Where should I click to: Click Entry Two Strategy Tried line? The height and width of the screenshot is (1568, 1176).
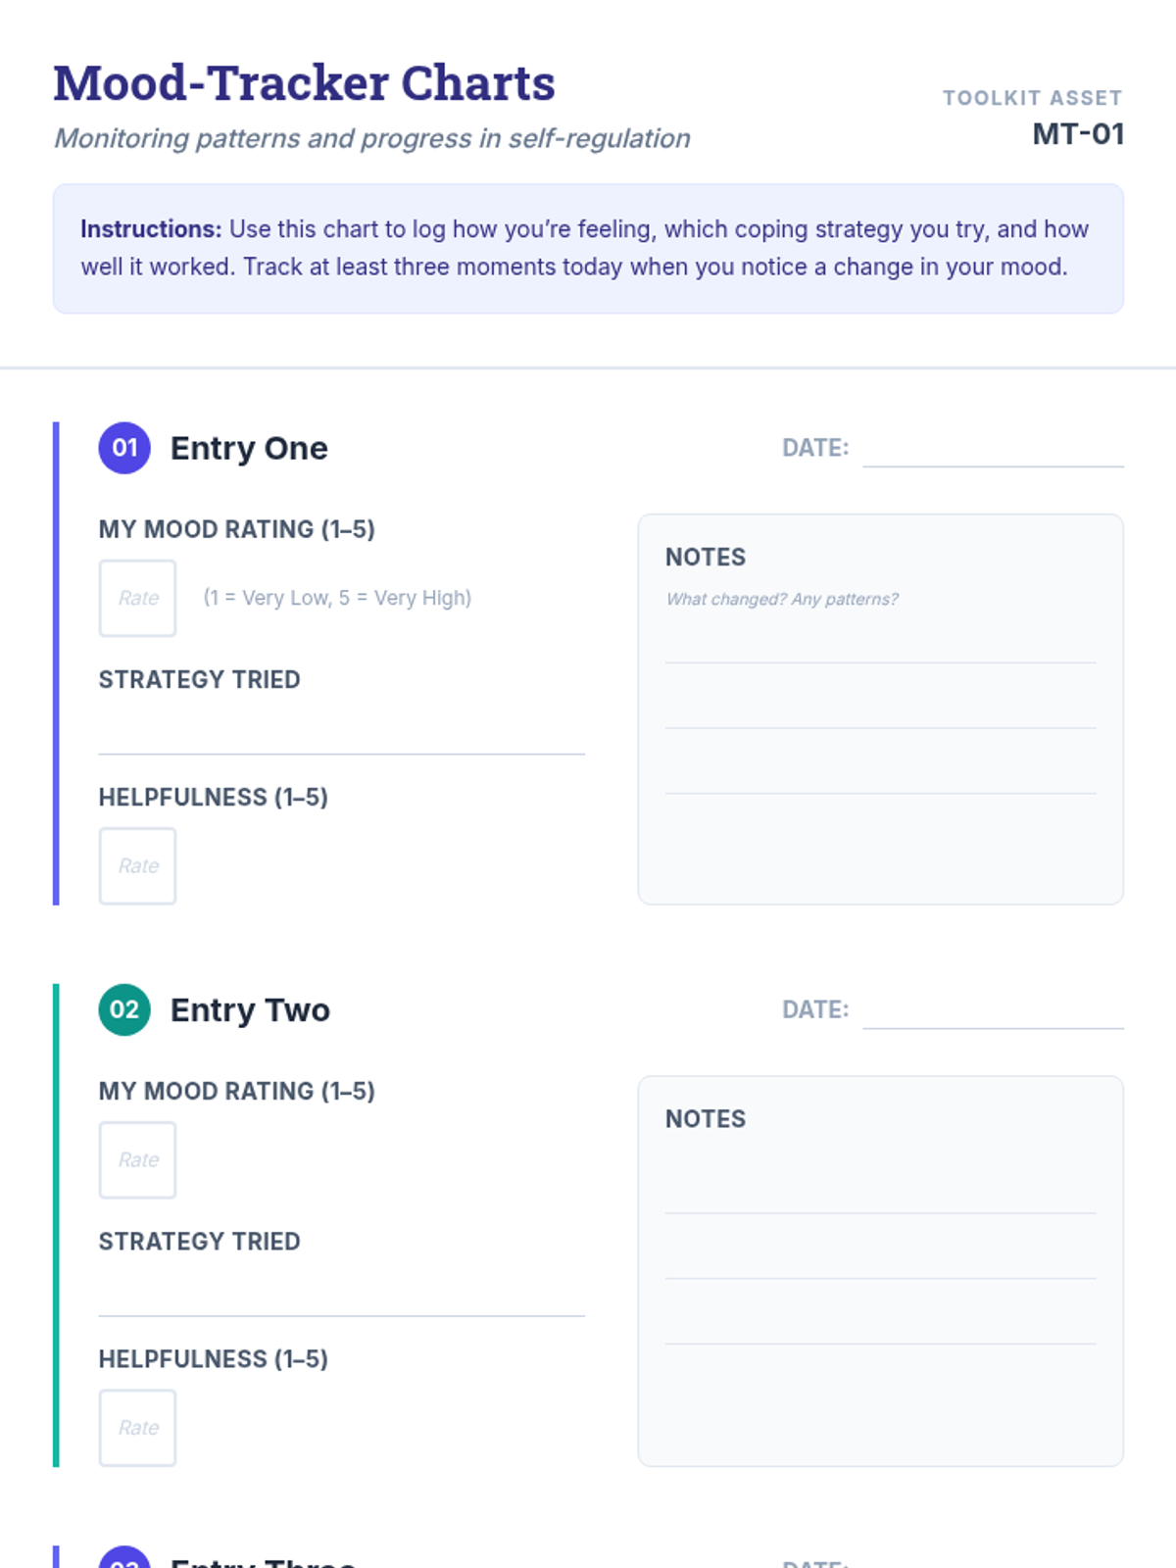342,1292
